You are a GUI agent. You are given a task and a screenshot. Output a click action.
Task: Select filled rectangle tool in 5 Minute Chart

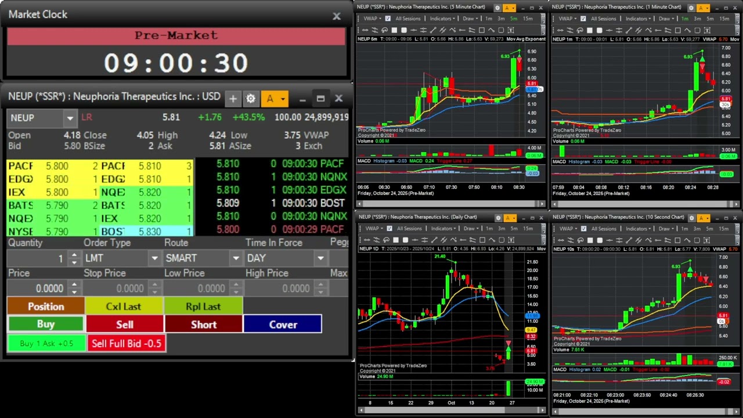(x=394, y=30)
